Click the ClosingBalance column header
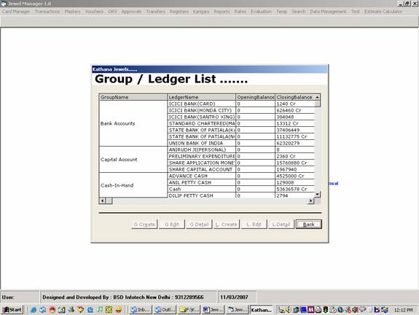The width and height of the screenshot is (419, 315). click(x=294, y=97)
